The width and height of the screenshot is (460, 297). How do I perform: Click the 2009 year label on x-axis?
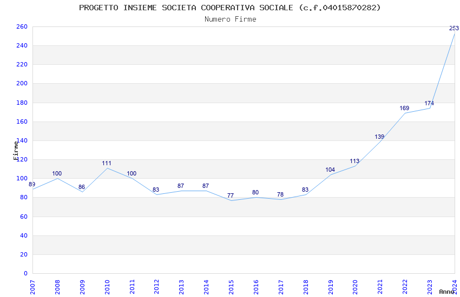82,287
